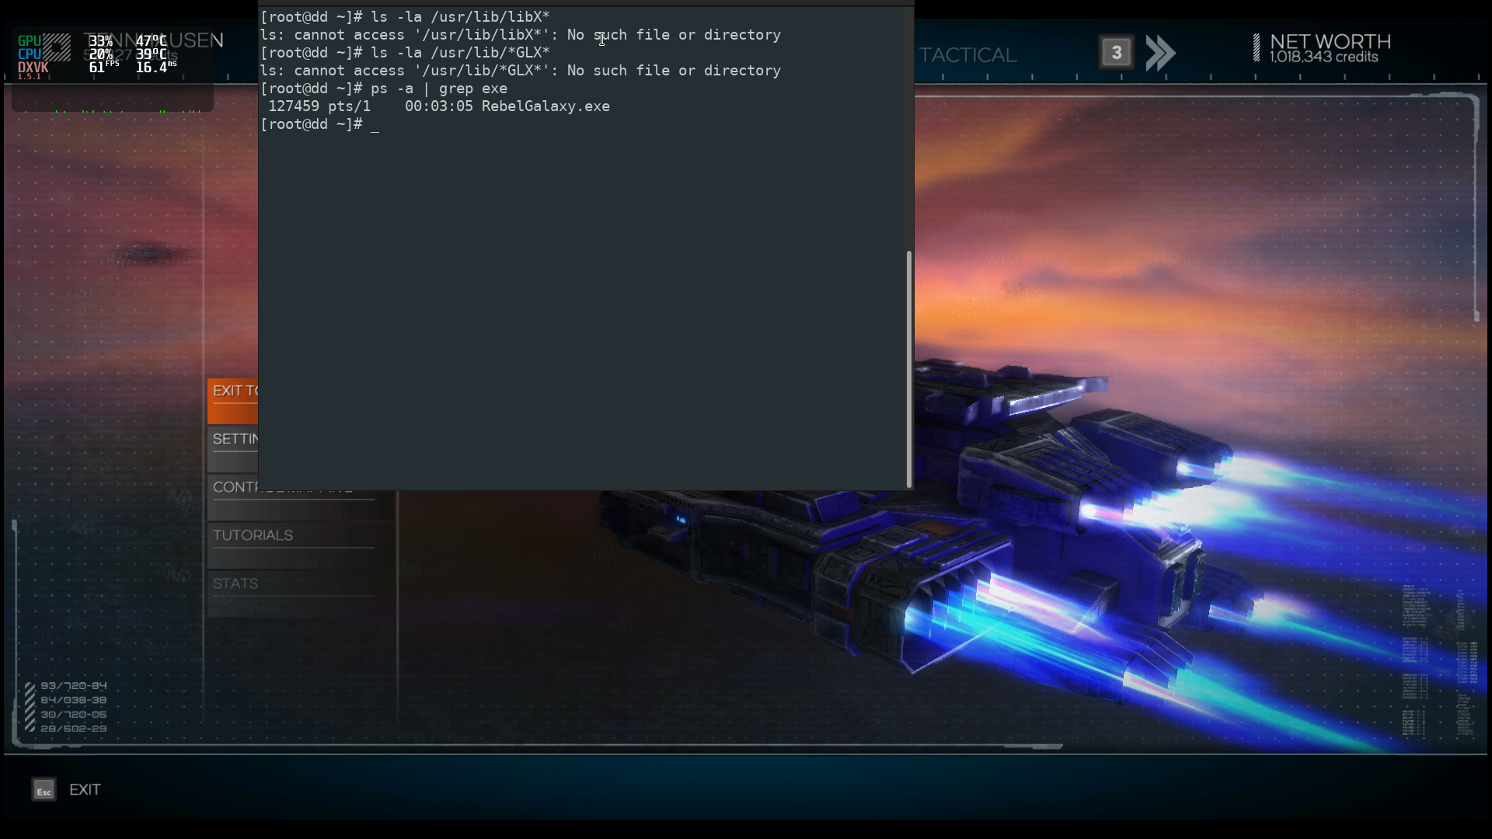Click the double chevron next-tab arrow

pyautogui.click(x=1160, y=53)
